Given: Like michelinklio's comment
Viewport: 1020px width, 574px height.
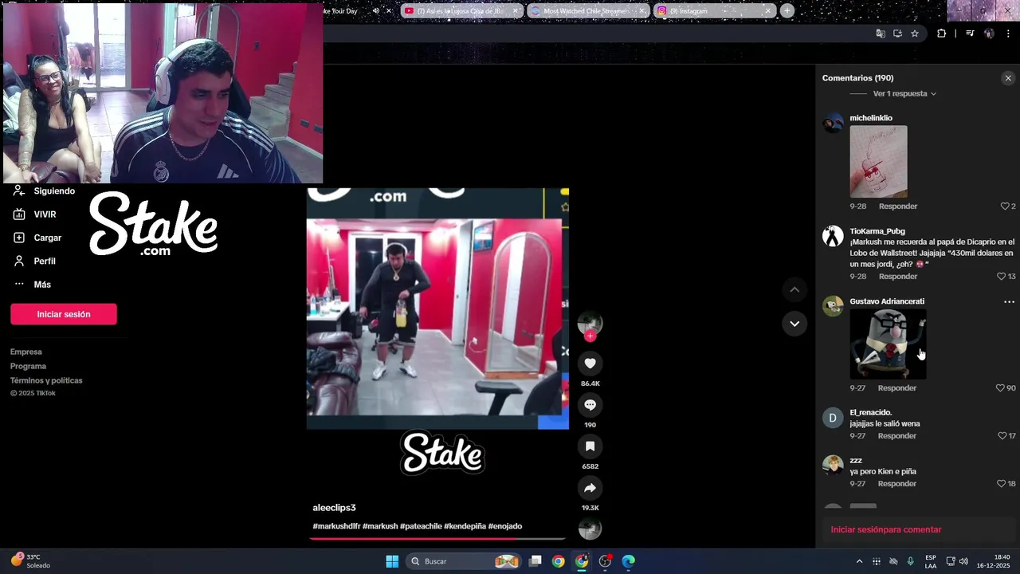Looking at the screenshot, I should pyautogui.click(x=1005, y=206).
